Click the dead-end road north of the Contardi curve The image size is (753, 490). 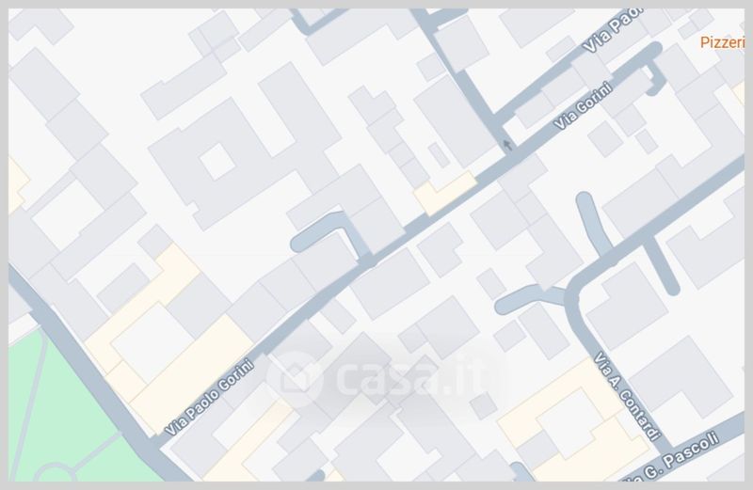click(593, 222)
